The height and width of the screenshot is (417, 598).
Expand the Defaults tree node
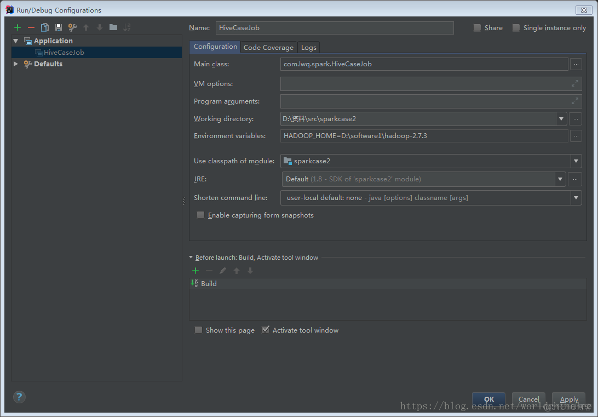(x=15, y=64)
